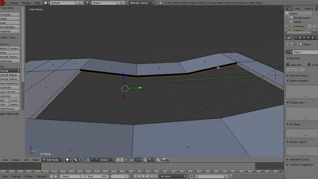The width and height of the screenshot is (318, 179).
Task: Open the 3D view Select menu
Action: [x=16, y=160]
